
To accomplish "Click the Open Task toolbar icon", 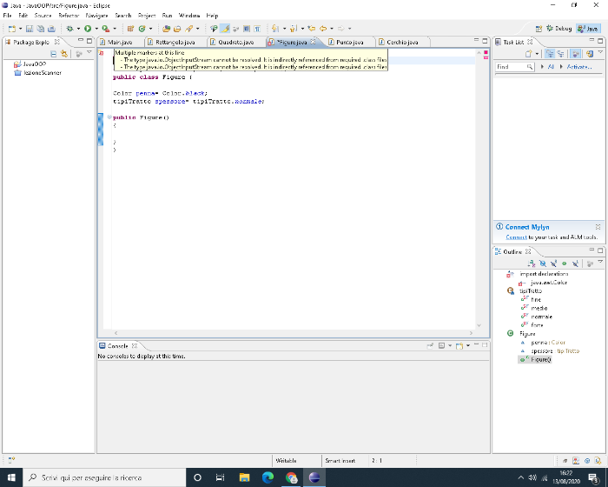I will [x=177, y=29].
